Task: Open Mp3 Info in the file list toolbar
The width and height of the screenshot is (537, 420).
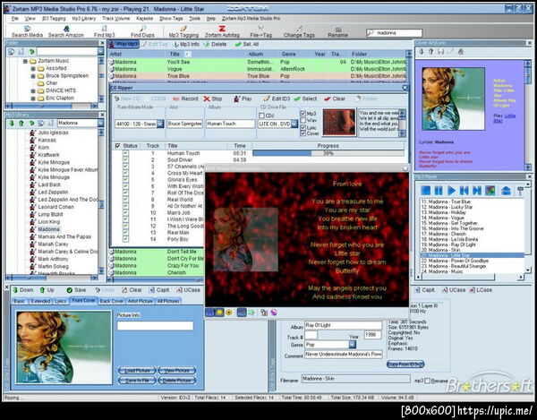Action: [186, 44]
